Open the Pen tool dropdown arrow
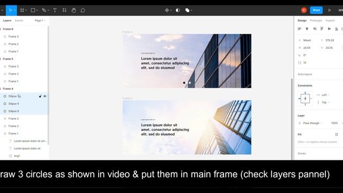Image resolution: width=343 pixels, height=193 pixels. 48,10
